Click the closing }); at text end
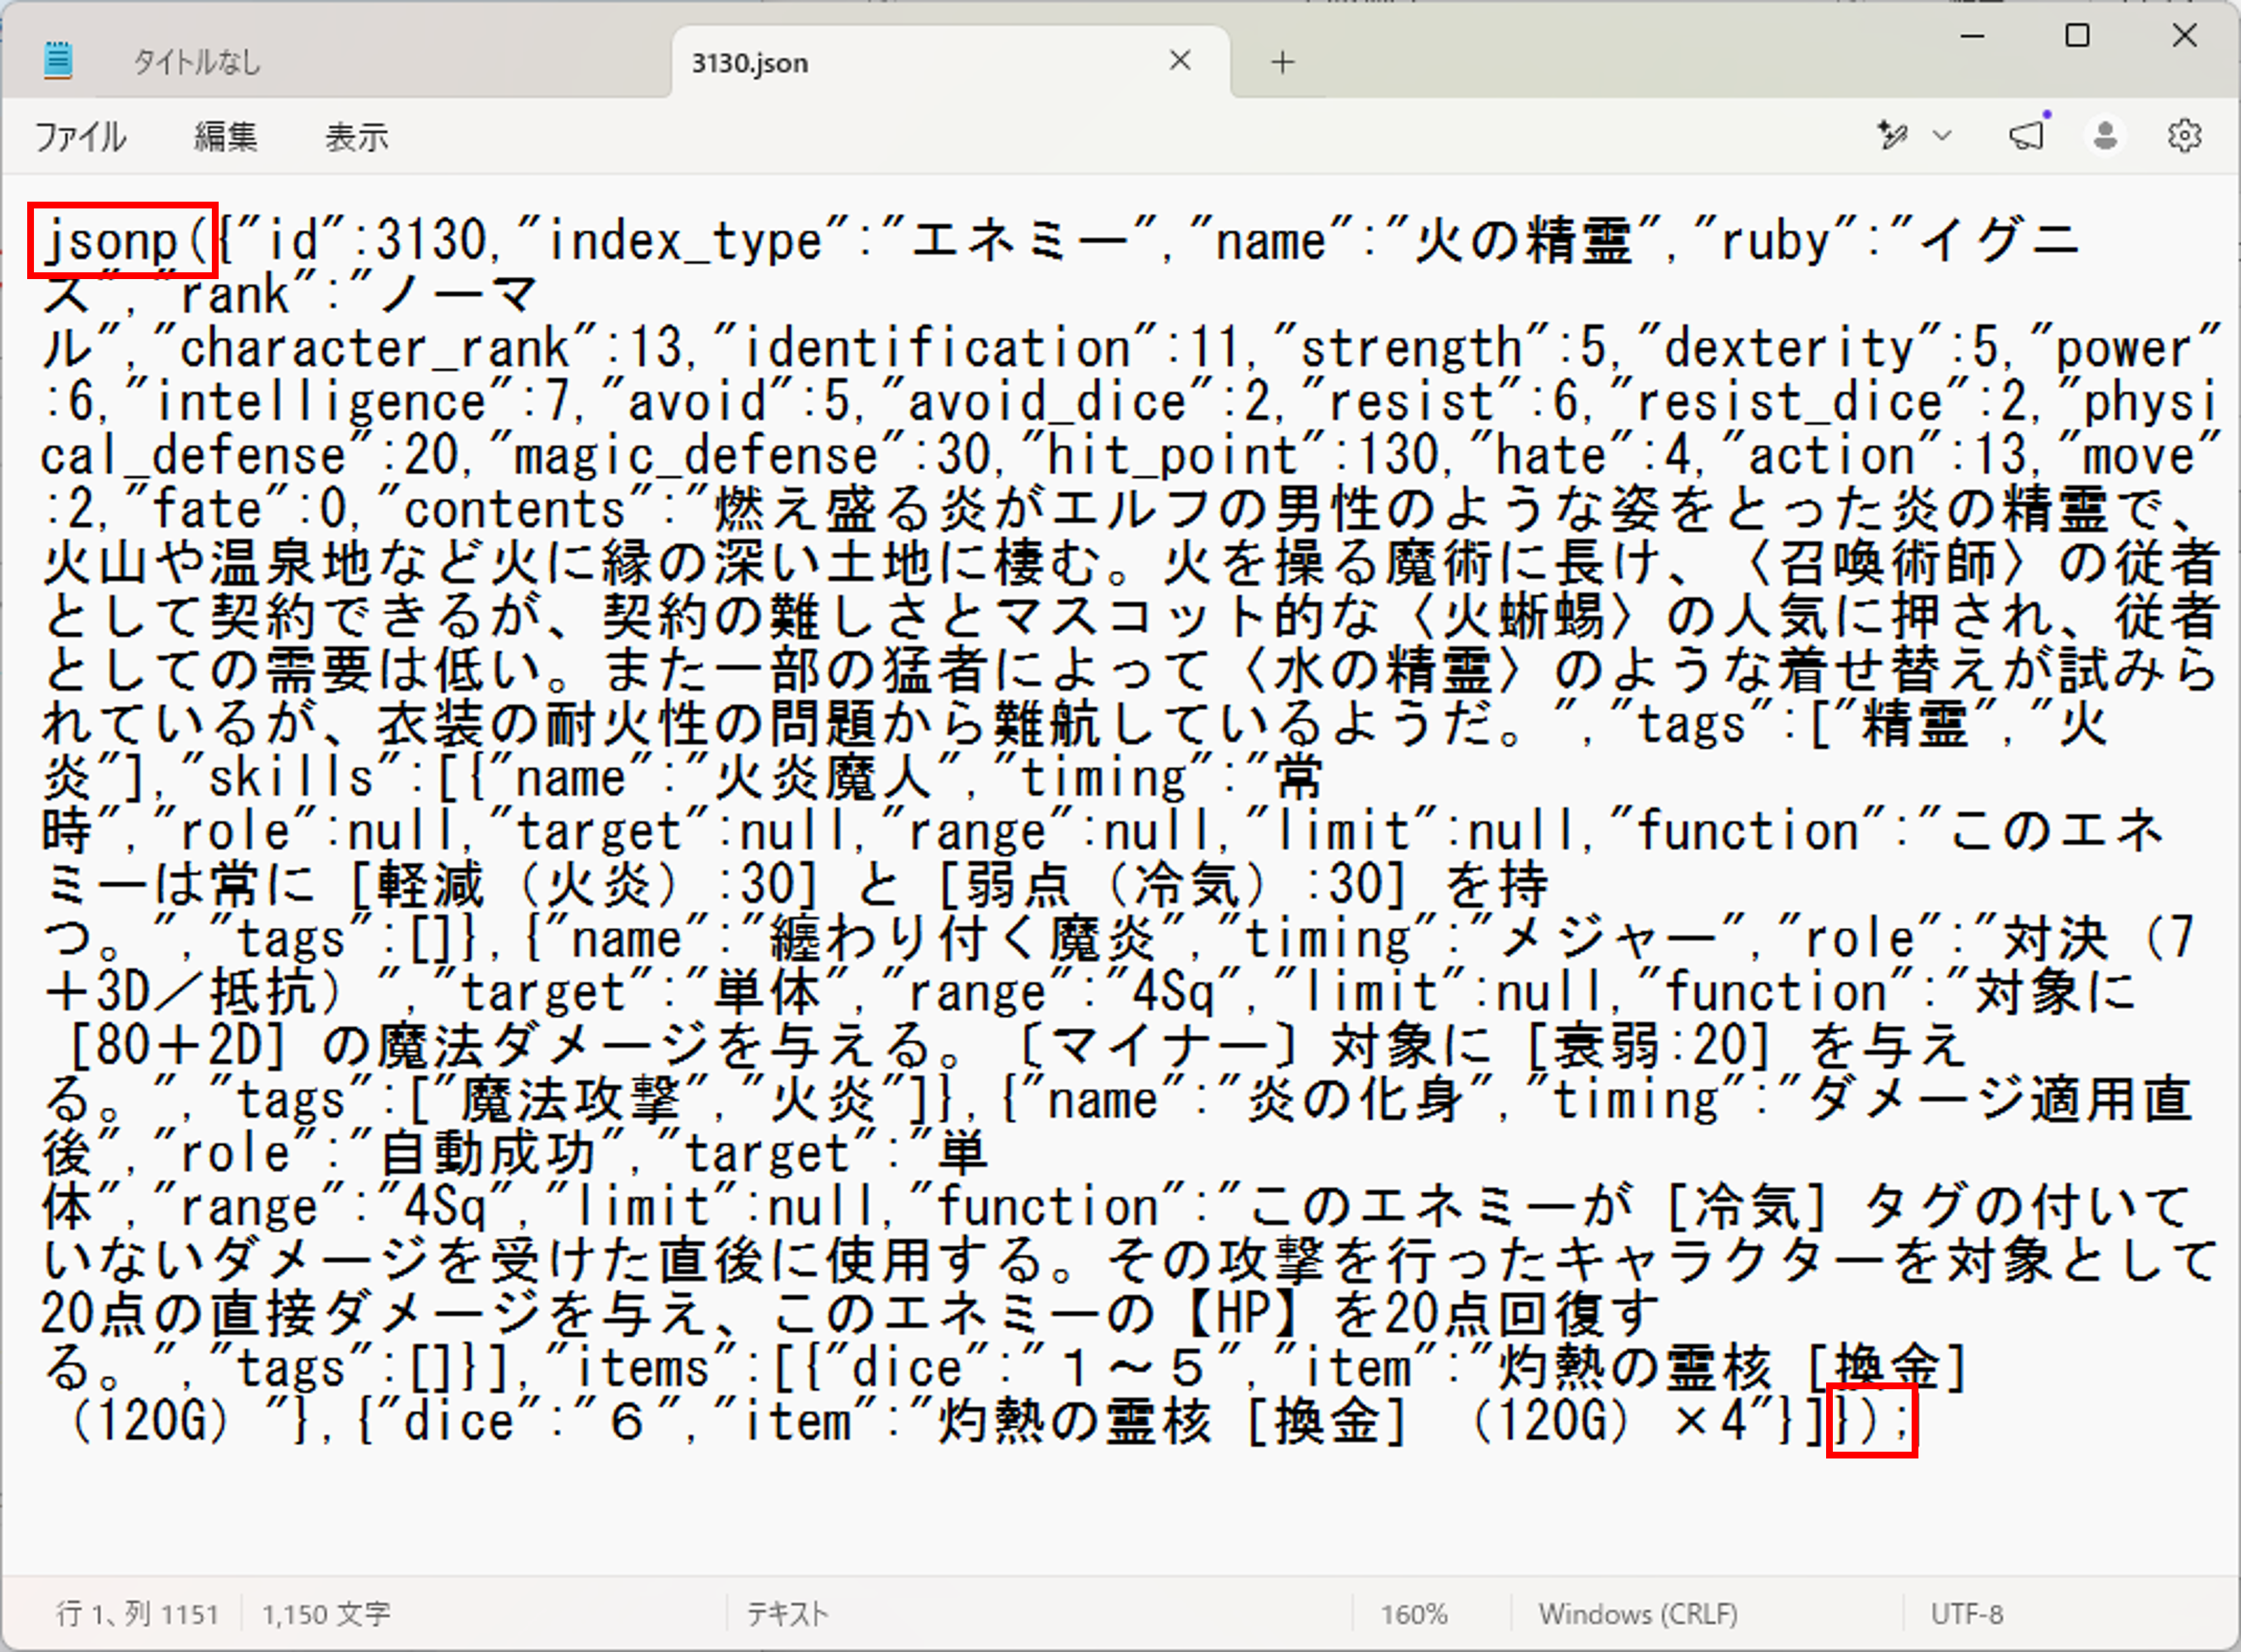 pyautogui.click(x=1872, y=1420)
